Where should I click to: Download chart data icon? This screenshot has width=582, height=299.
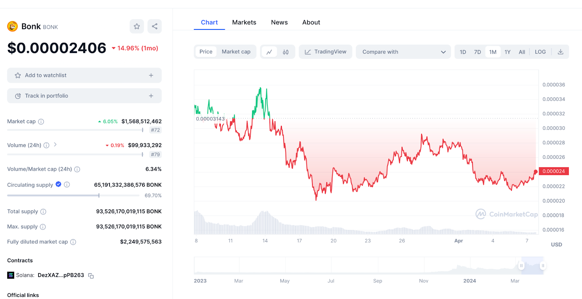pos(561,52)
